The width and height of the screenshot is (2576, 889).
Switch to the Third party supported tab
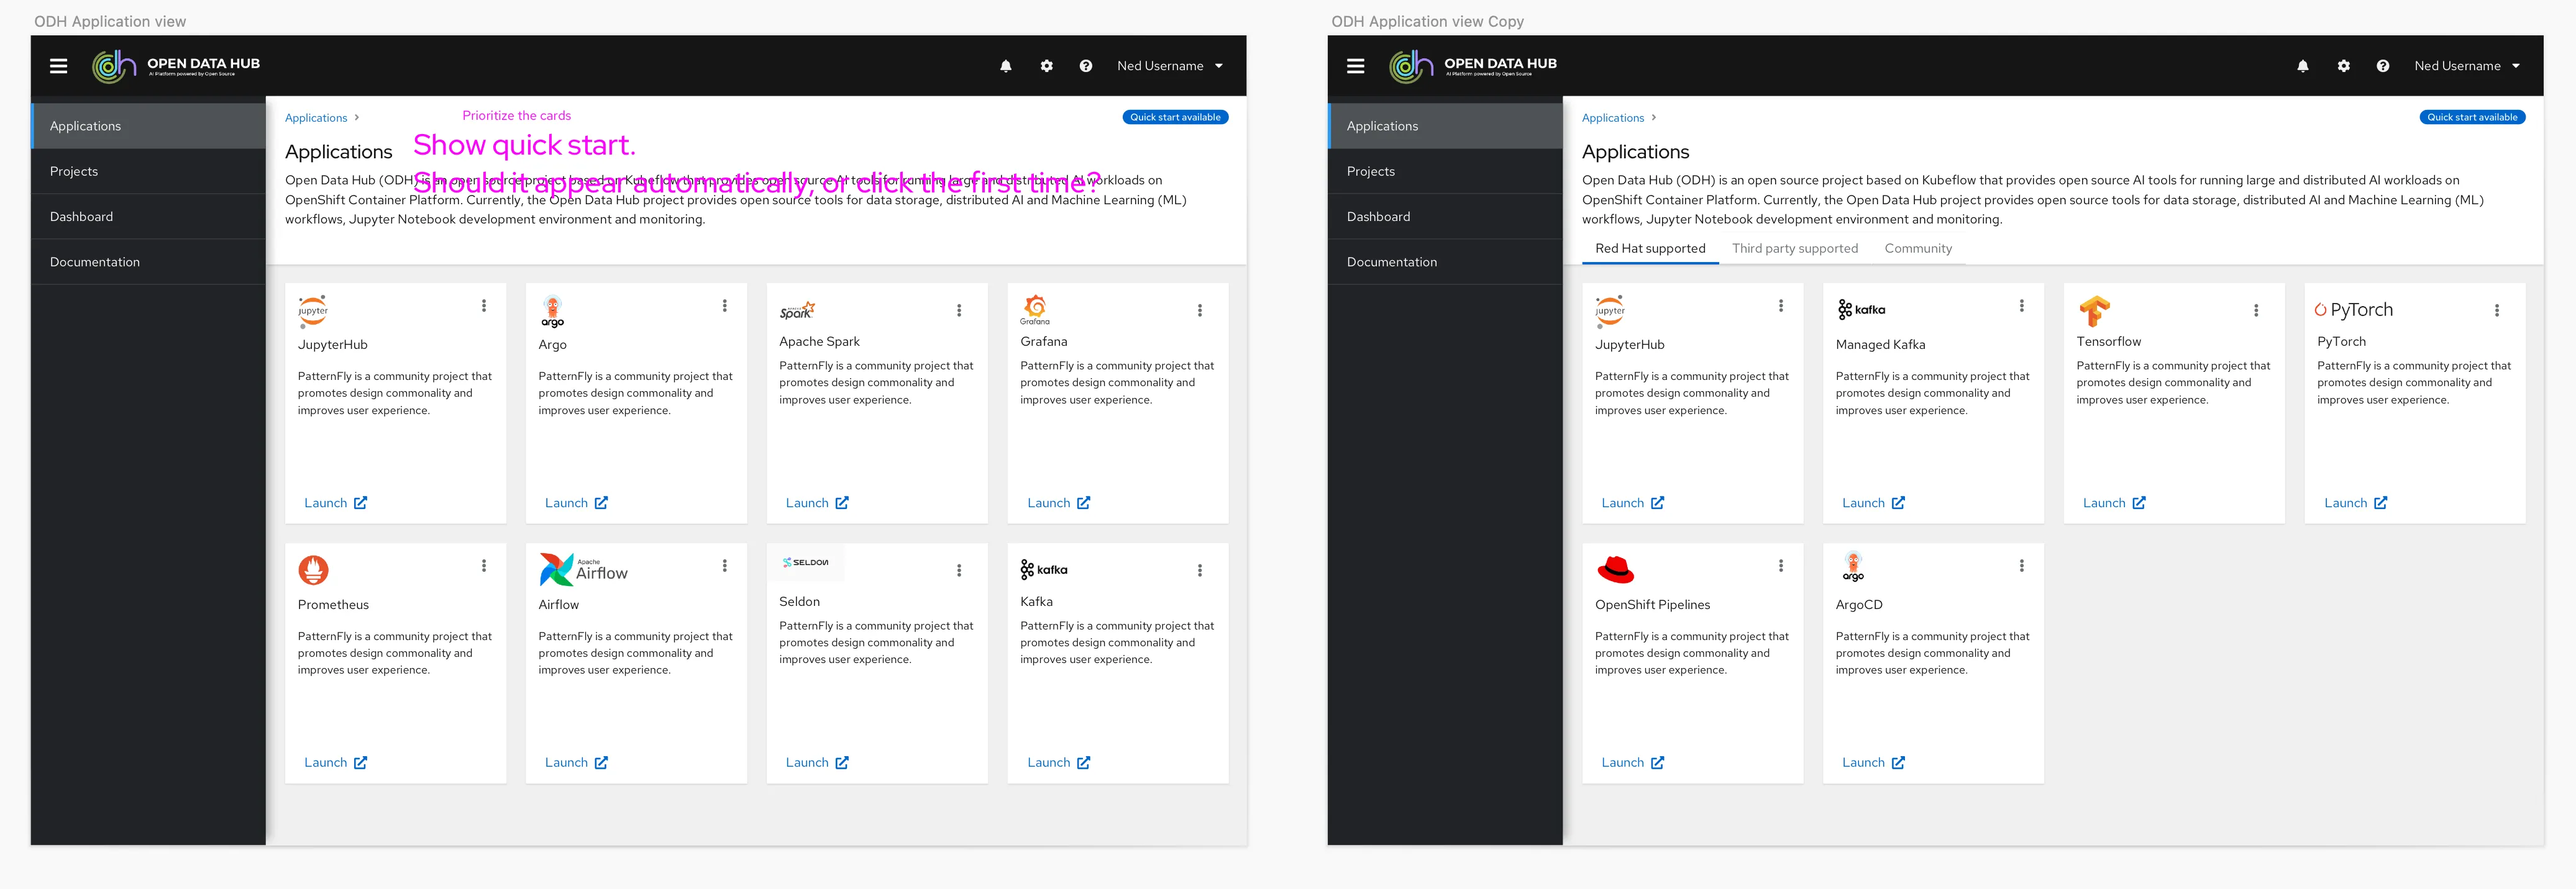(1795, 249)
